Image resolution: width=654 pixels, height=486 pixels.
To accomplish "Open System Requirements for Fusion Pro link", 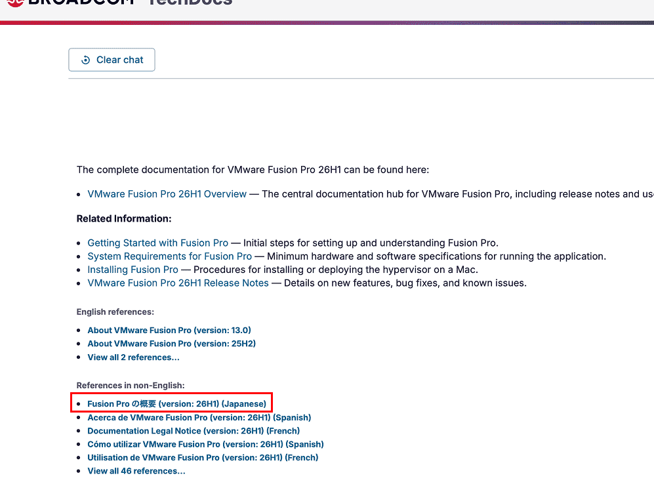I will 170,256.
